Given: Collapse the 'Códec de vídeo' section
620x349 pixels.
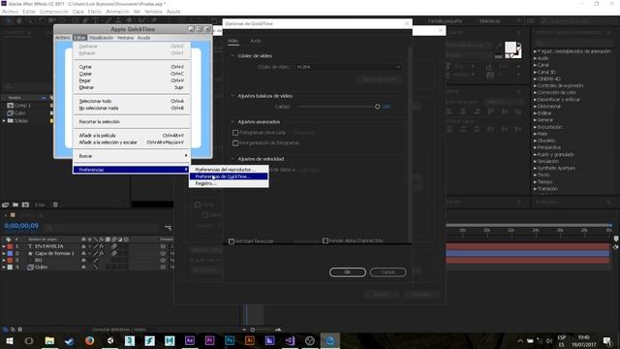Looking at the screenshot, I should coord(232,56).
